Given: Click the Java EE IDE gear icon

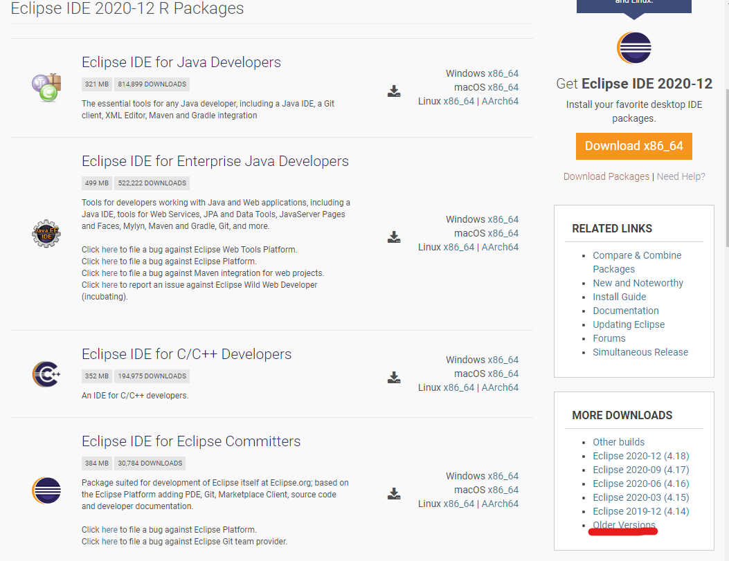Looking at the screenshot, I should [46, 234].
